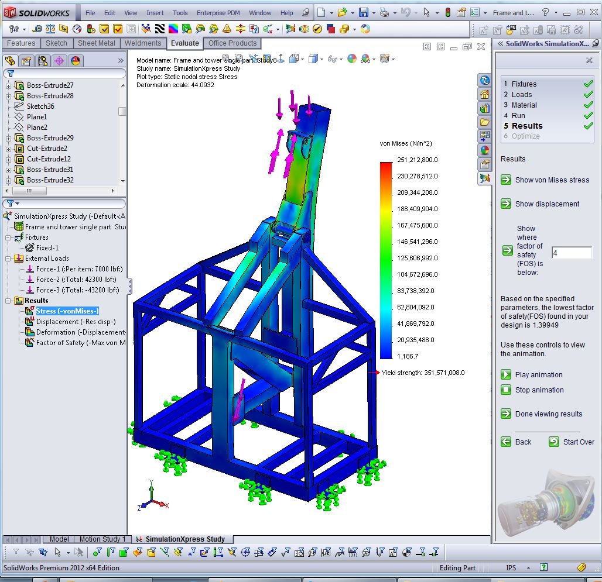Open the PropertyManager tab icon
The height and width of the screenshot is (582, 602).
coord(26,61)
